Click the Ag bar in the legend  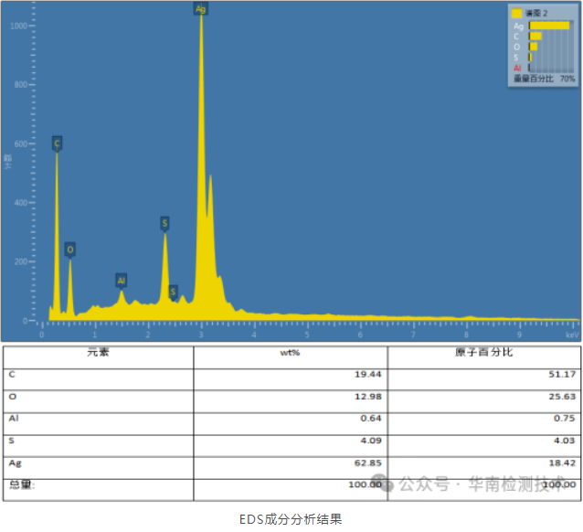pos(548,26)
